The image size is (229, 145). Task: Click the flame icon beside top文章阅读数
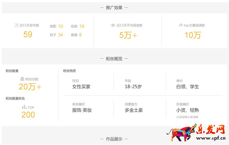(x=181, y=25)
